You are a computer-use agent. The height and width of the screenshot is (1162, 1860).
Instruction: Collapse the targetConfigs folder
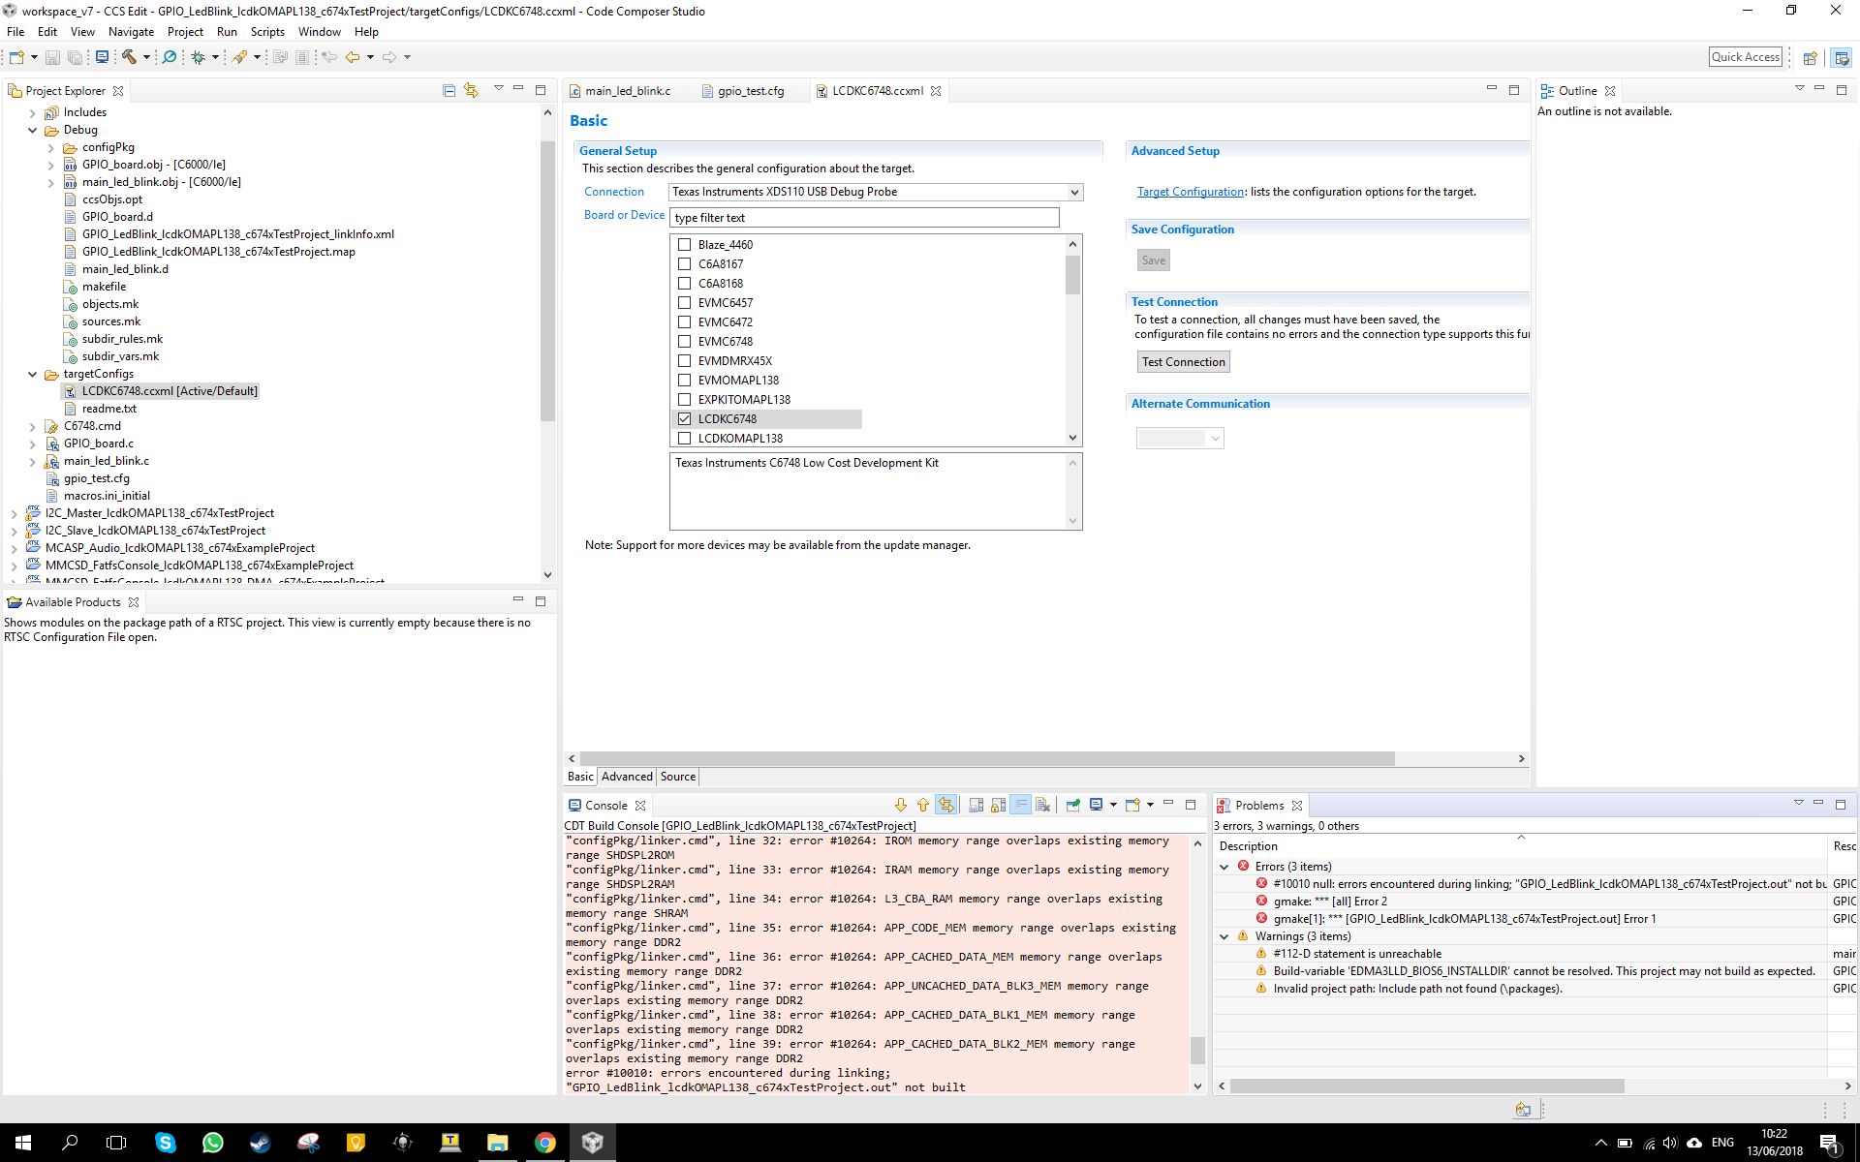coord(32,374)
